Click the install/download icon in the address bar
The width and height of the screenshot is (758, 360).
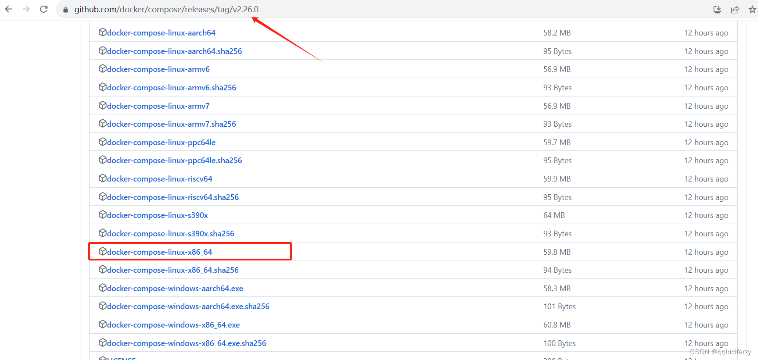(x=717, y=10)
